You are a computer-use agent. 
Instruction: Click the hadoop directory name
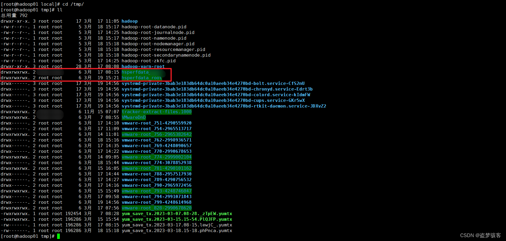pyautogui.click(x=129, y=21)
